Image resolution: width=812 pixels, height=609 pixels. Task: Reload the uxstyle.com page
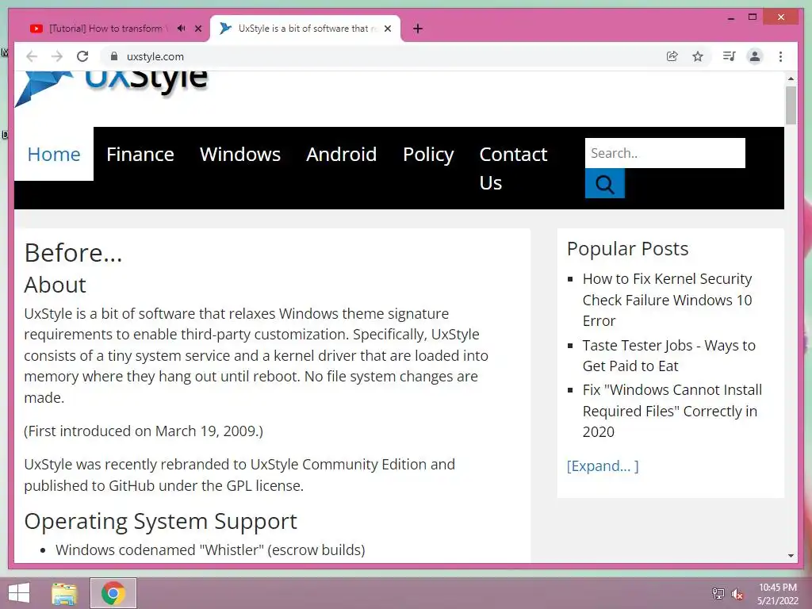(82, 56)
